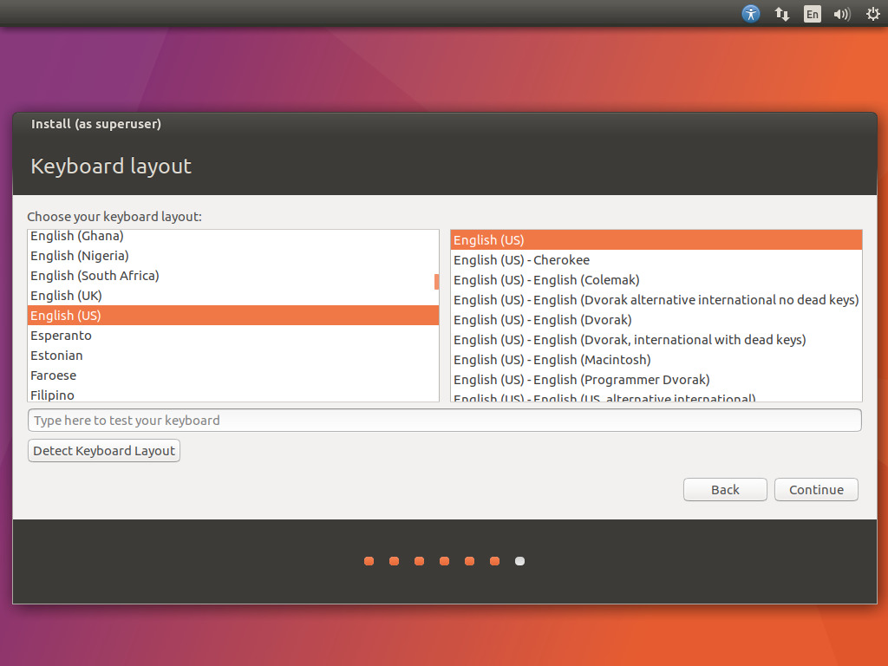The height and width of the screenshot is (666, 888).
Task: Pick English (South Africa) layout
Action: point(95,276)
